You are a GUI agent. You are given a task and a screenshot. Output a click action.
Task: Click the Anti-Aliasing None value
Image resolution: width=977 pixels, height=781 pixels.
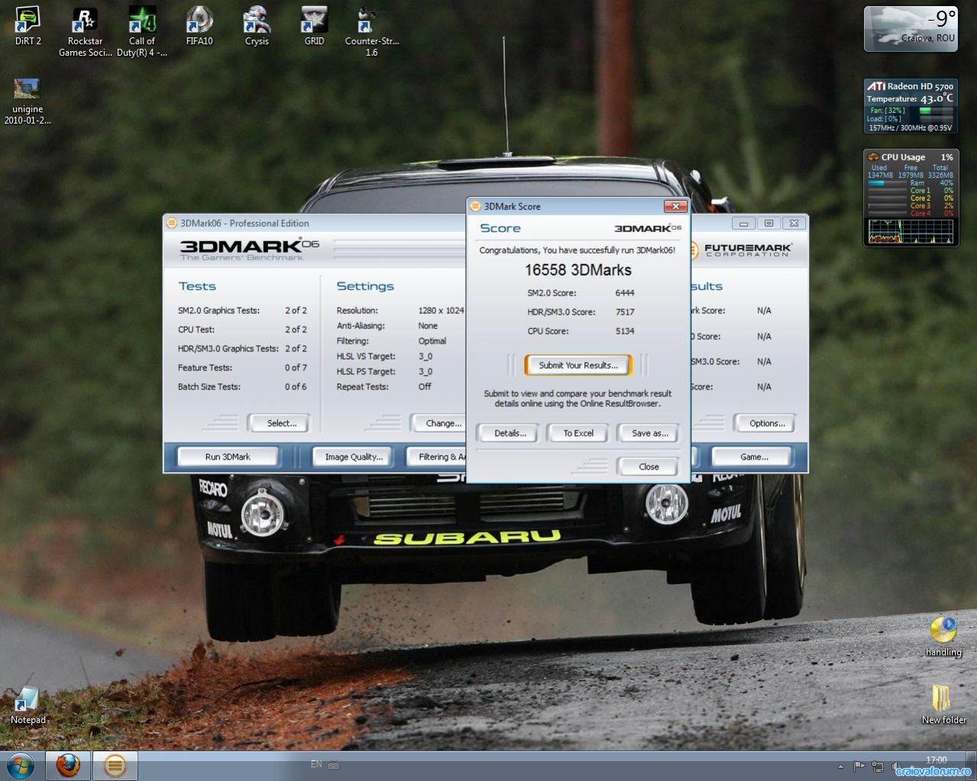[428, 326]
